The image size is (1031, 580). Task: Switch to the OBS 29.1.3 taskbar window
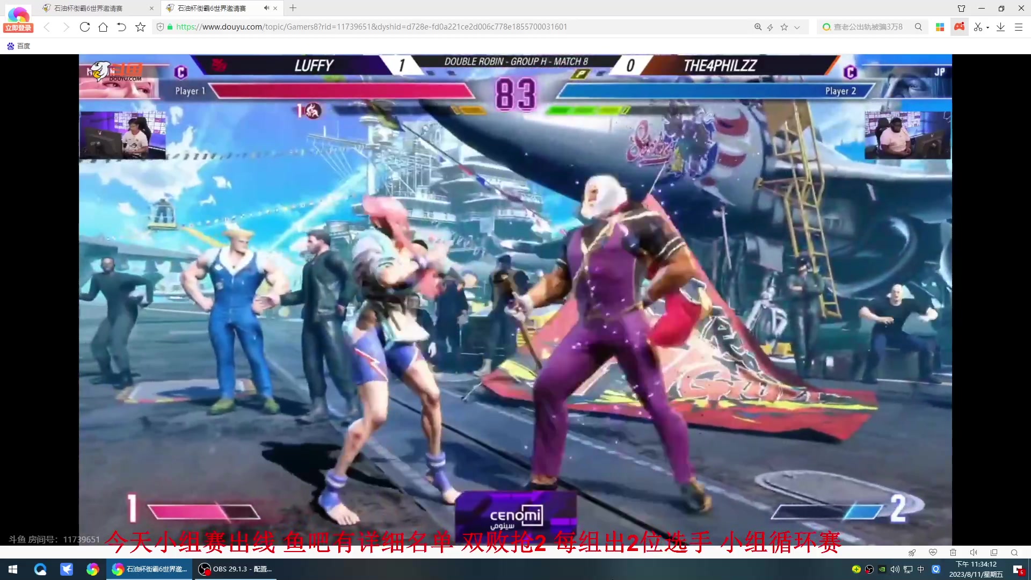pyautogui.click(x=236, y=569)
